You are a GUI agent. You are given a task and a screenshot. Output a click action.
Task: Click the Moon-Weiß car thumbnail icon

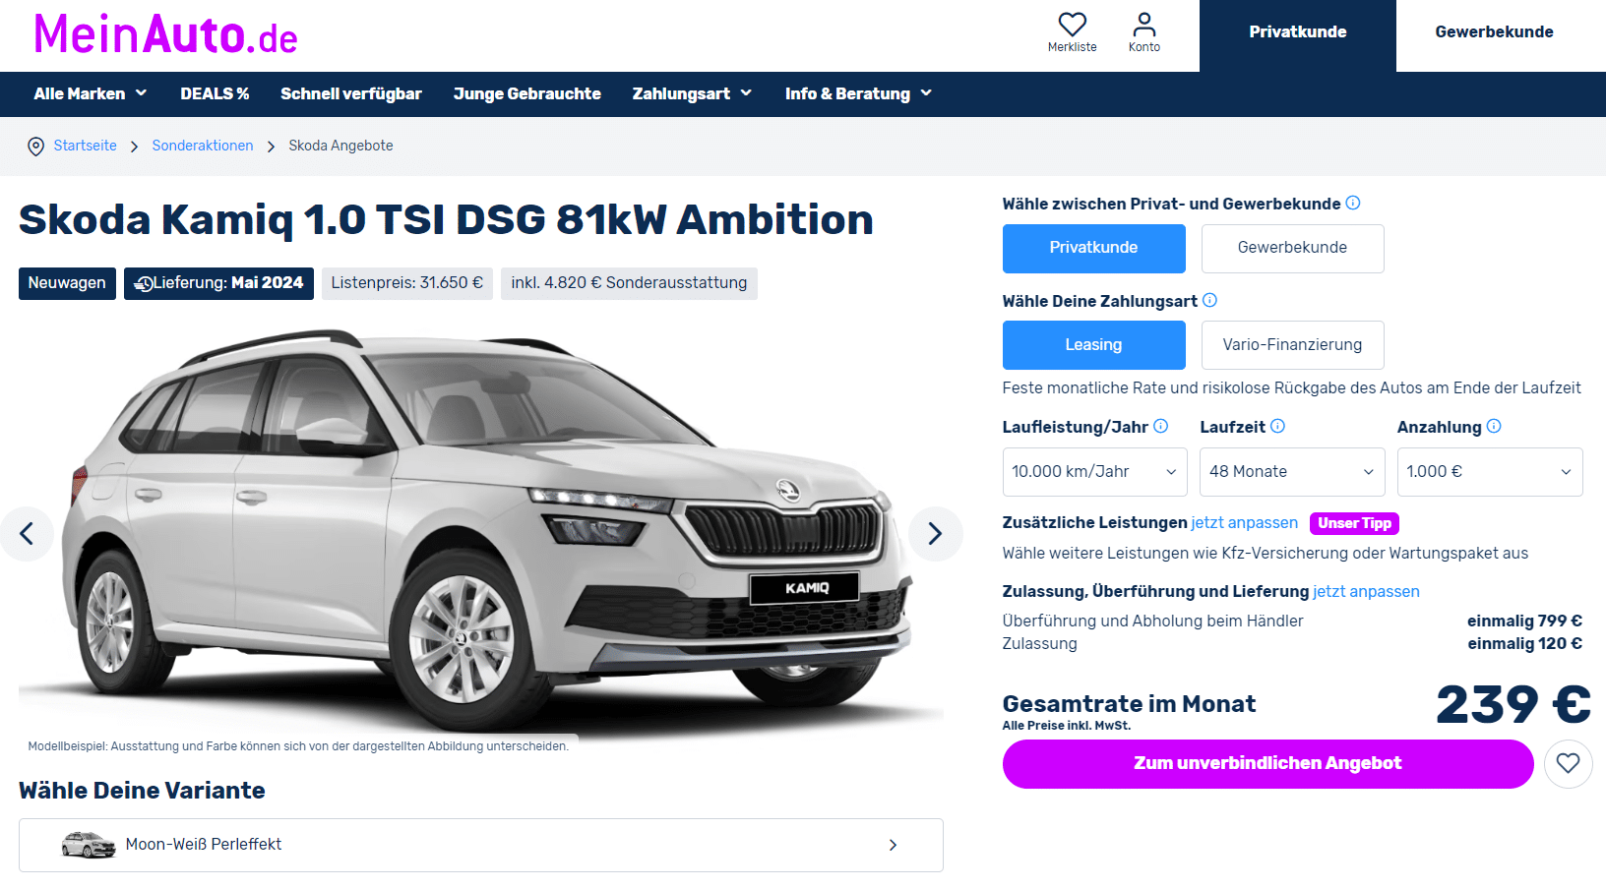tap(89, 845)
